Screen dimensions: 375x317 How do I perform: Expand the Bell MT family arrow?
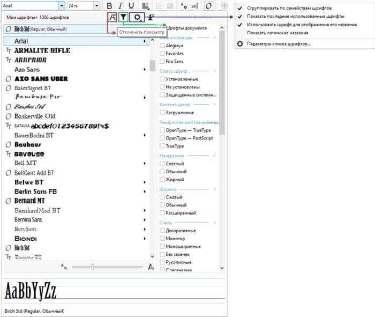[x=145, y=163]
